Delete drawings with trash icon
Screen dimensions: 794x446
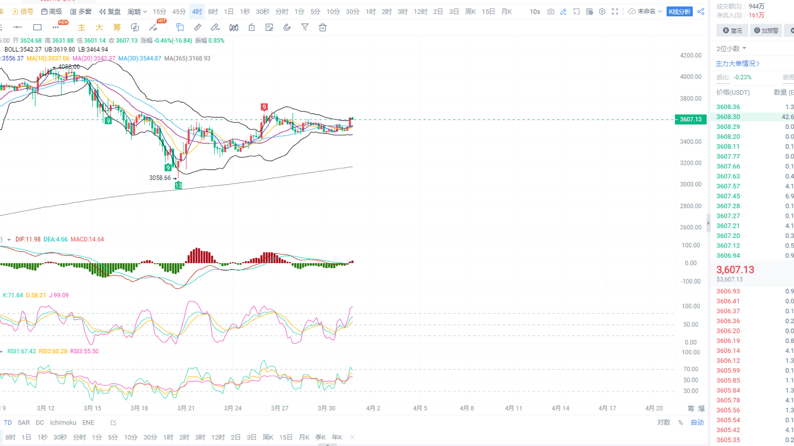click(322, 27)
